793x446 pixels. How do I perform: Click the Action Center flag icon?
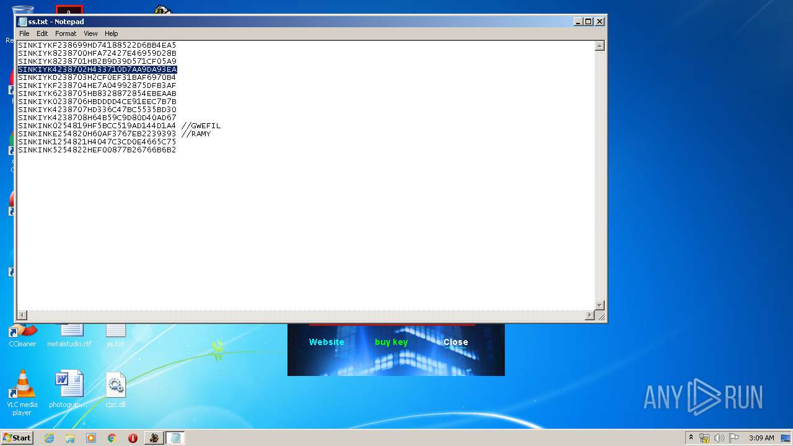[x=734, y=438]
